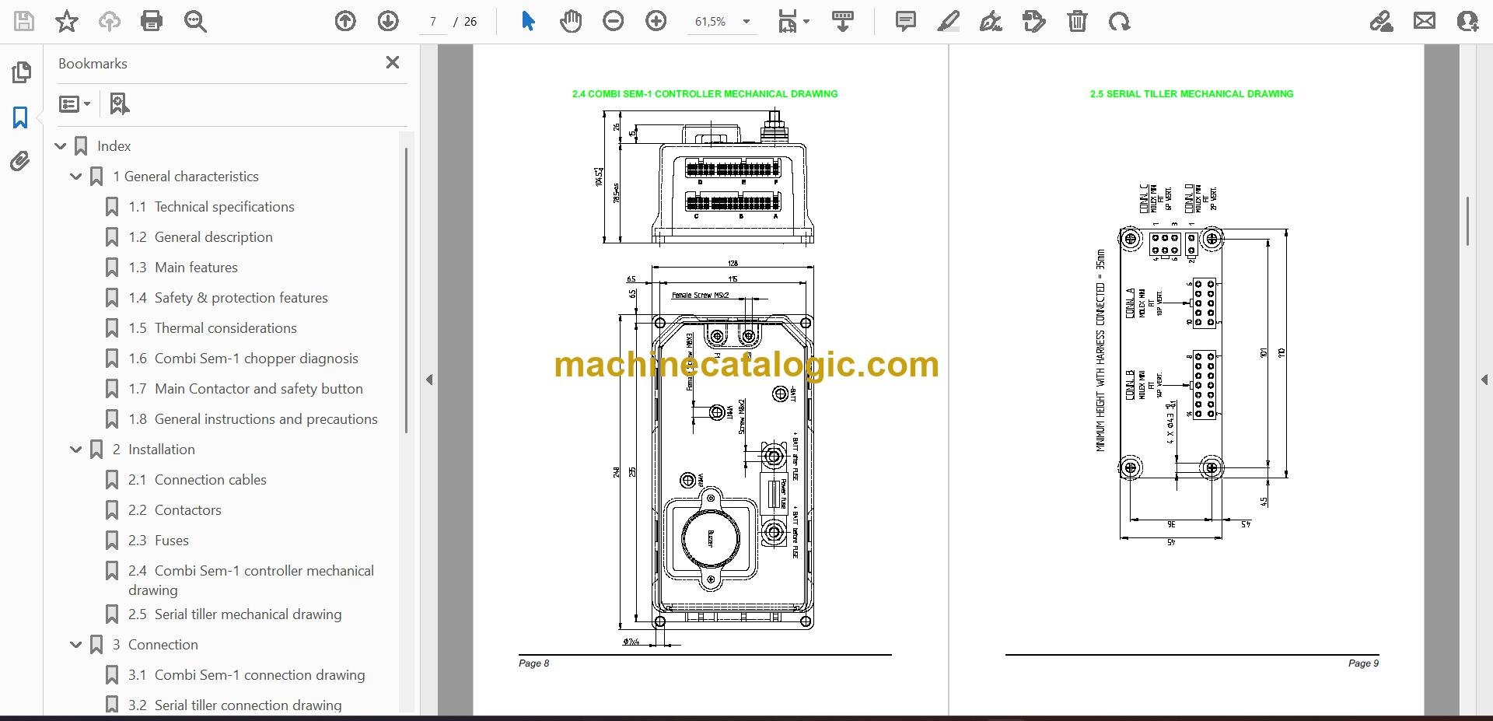
Task: Open bookmark 1.8 General instructions and precautions
Action: (253, 419)
